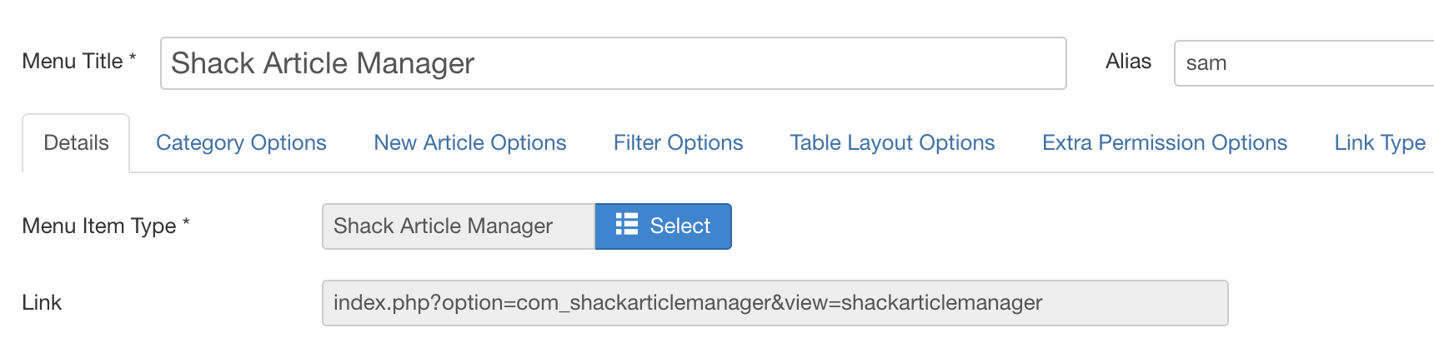This screenshot has height=343, width=1434.
Task: Open the Category Options tab
Action: (x=241, y=142)
